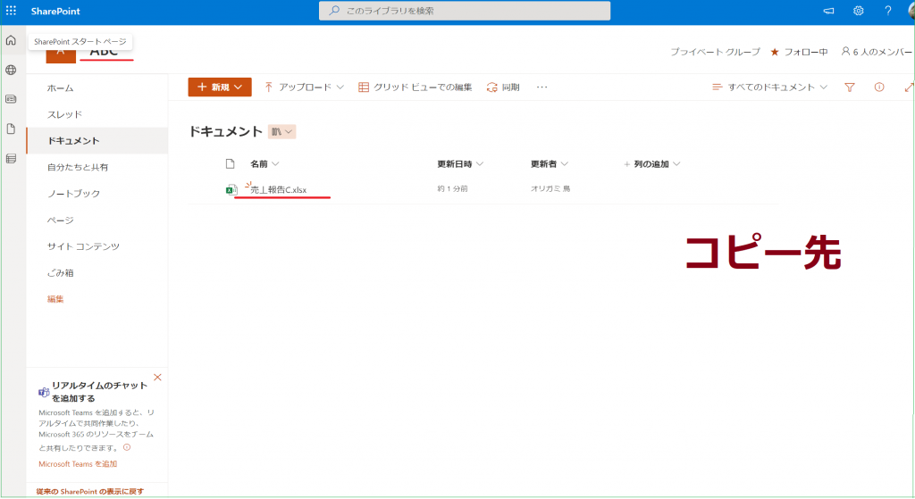Select ノートブック in the site navigation
Image resolution: width=915 pixels, height=499 pixels.
[73, 194]
